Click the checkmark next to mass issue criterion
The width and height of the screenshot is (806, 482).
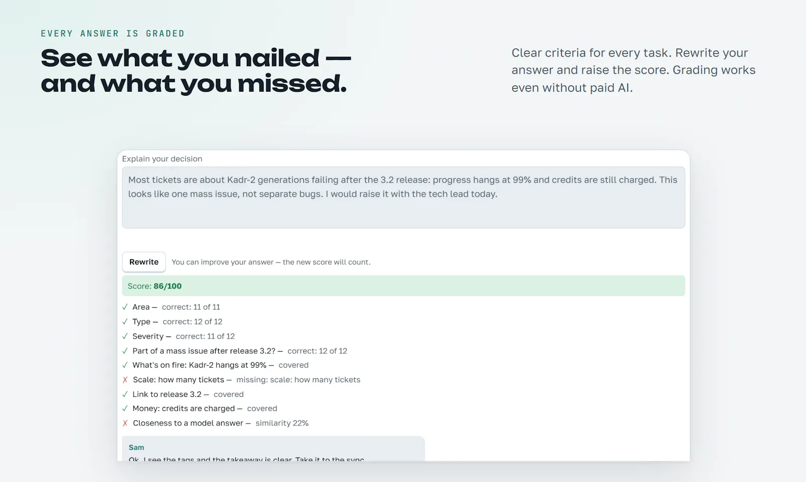[x=125, y=351]
